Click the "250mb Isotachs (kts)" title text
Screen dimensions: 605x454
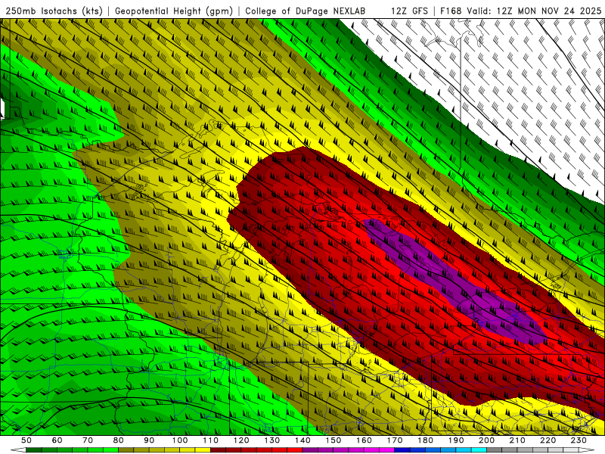pos(54,11)
